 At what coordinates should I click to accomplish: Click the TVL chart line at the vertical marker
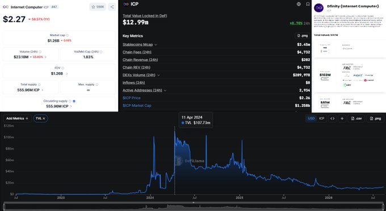tap(175, 132)
